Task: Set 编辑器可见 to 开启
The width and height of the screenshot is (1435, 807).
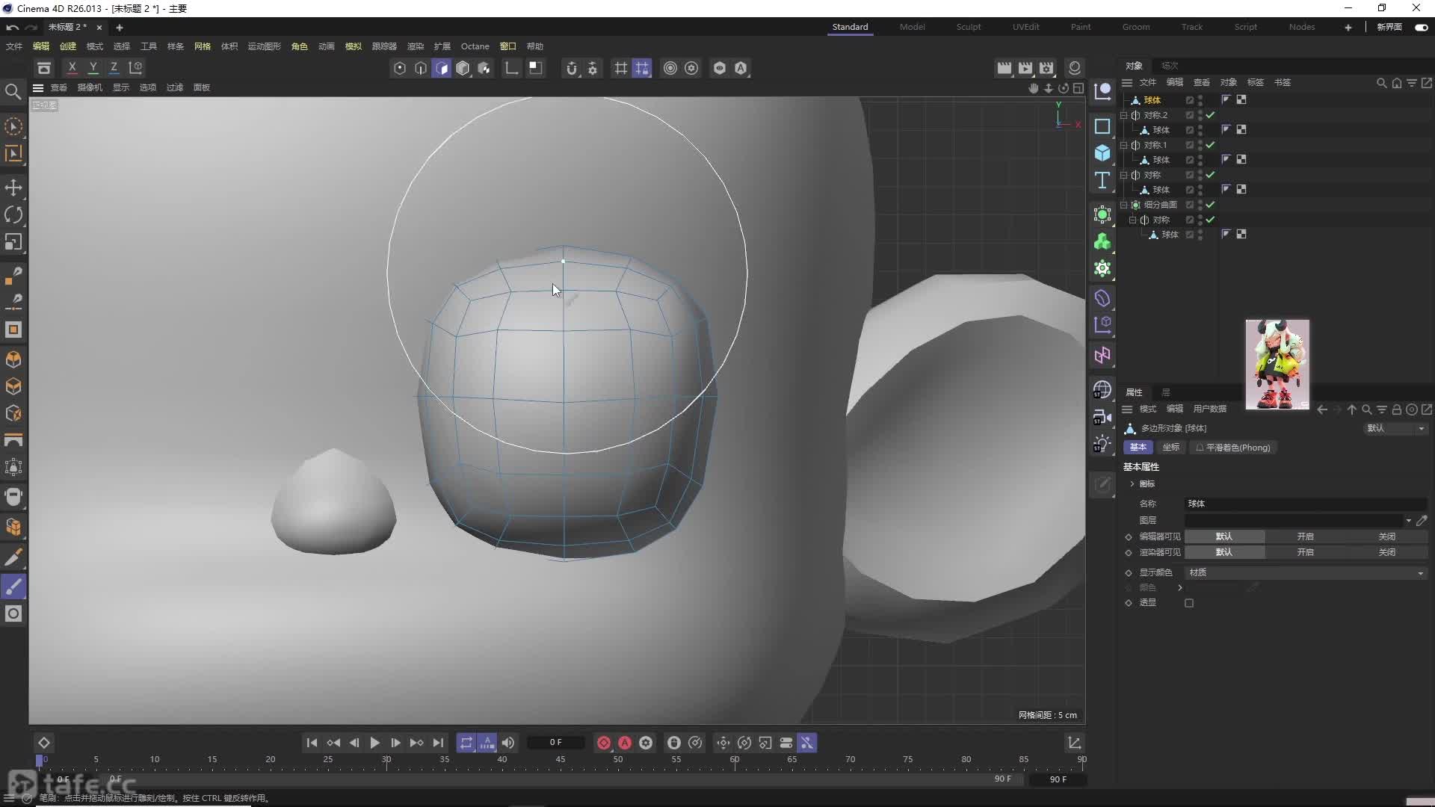Action: tap(1305, 537)
